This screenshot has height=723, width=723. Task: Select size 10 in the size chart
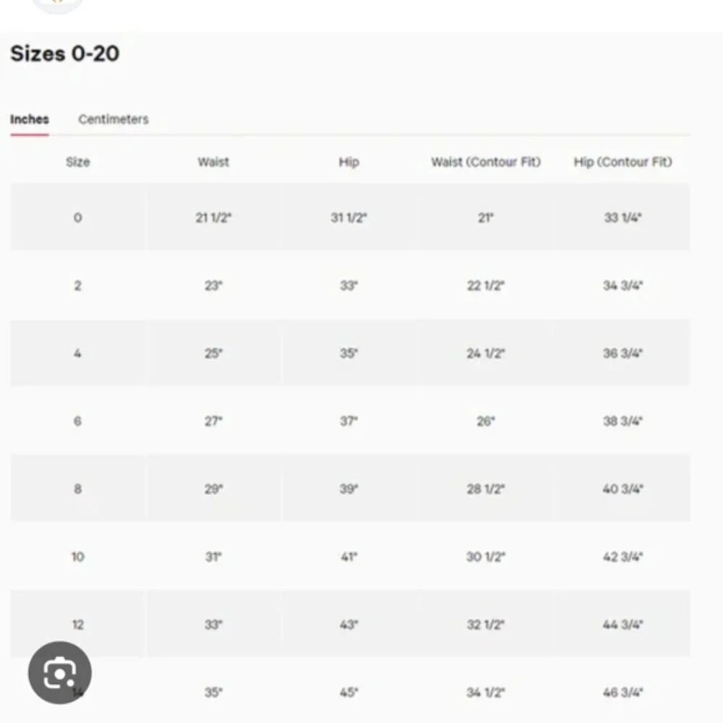point(77,557)
